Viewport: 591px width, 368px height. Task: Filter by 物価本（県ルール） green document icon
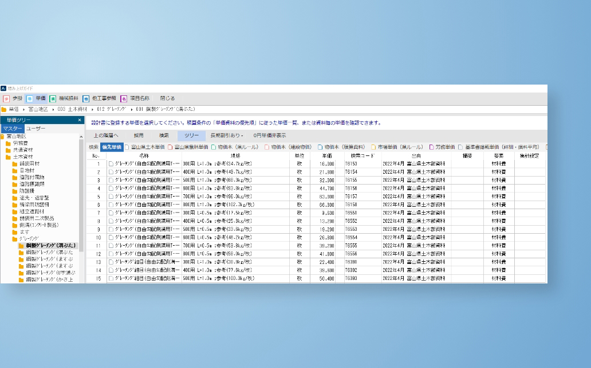[x=214, y=147]
